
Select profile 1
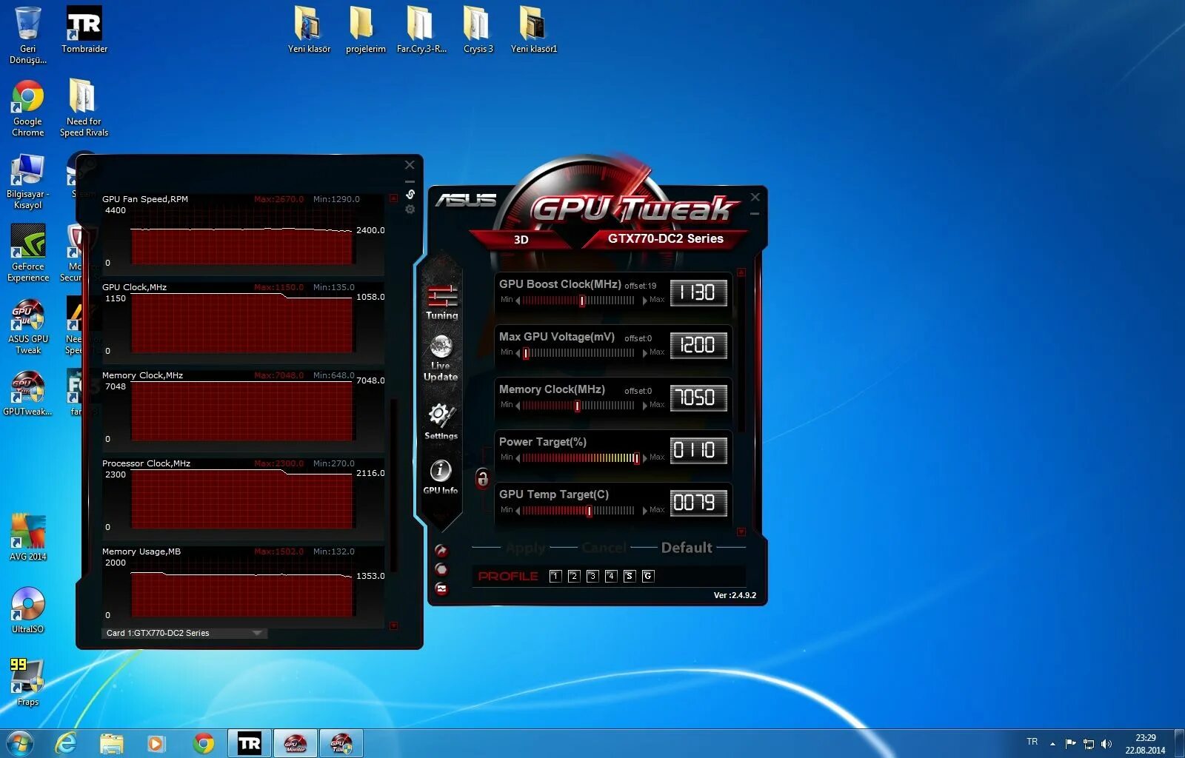click(555, 576)
